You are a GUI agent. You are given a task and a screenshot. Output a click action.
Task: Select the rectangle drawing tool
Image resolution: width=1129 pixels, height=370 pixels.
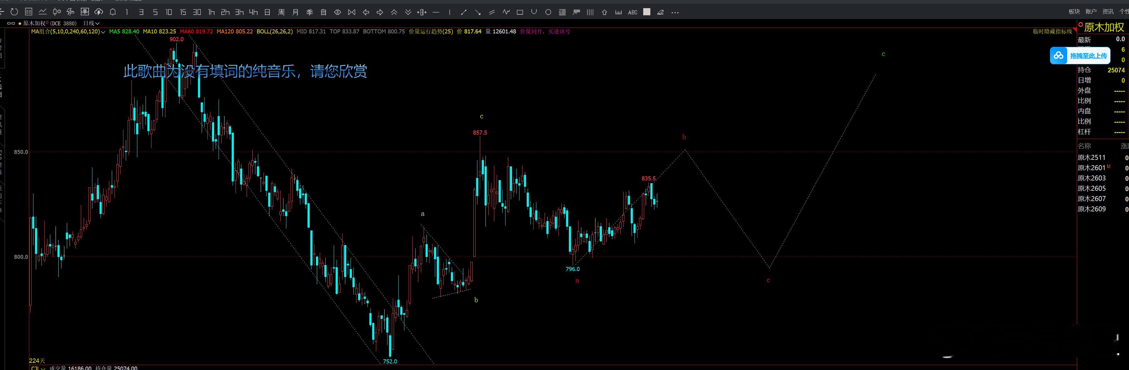520,12
